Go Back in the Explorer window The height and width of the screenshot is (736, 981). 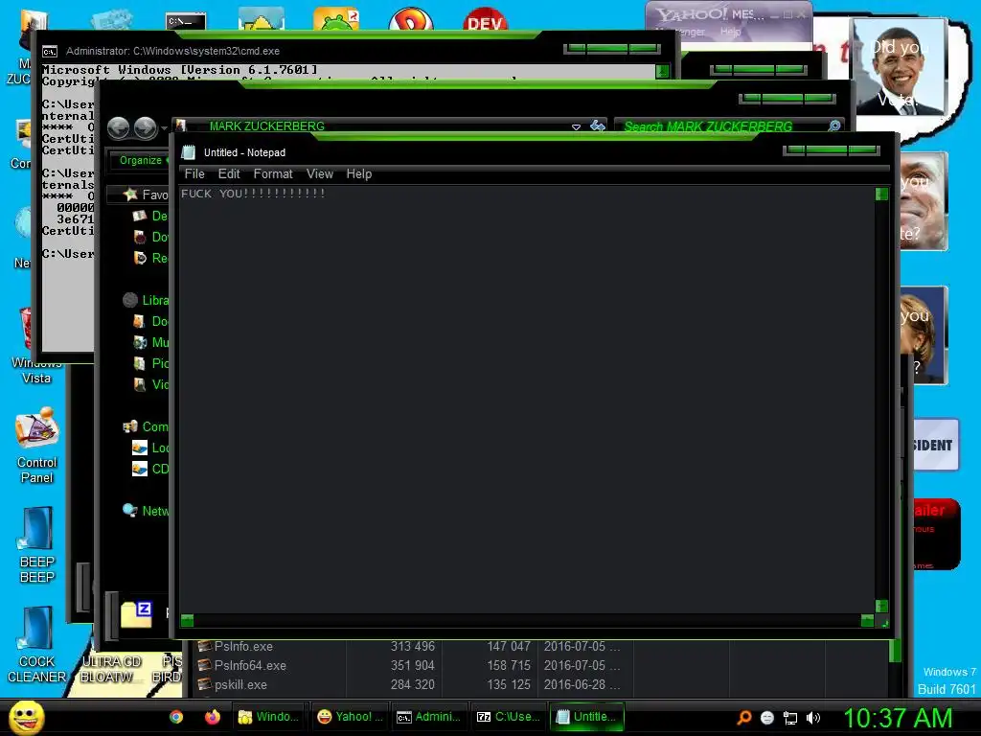(118, 127)
